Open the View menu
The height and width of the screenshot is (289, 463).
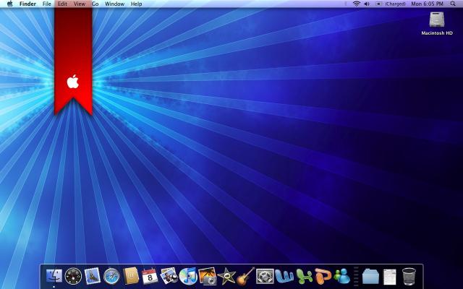(80, 4)
